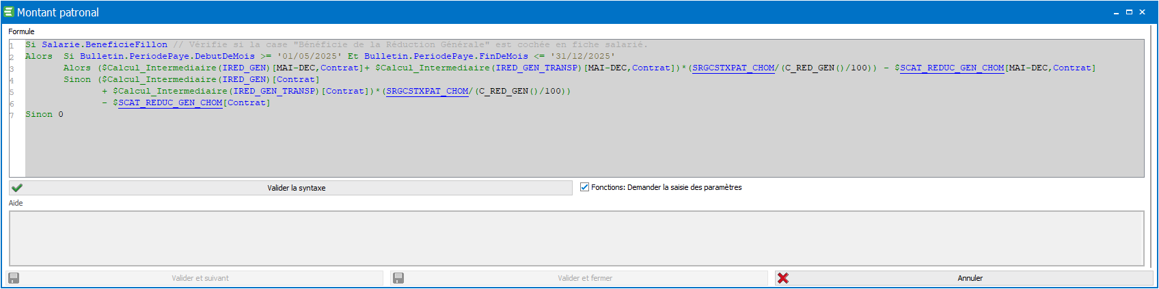The height and width of the screenshot is (289, 1159).
Task: Click the comment text on line 1
Action: coord(410,44)
